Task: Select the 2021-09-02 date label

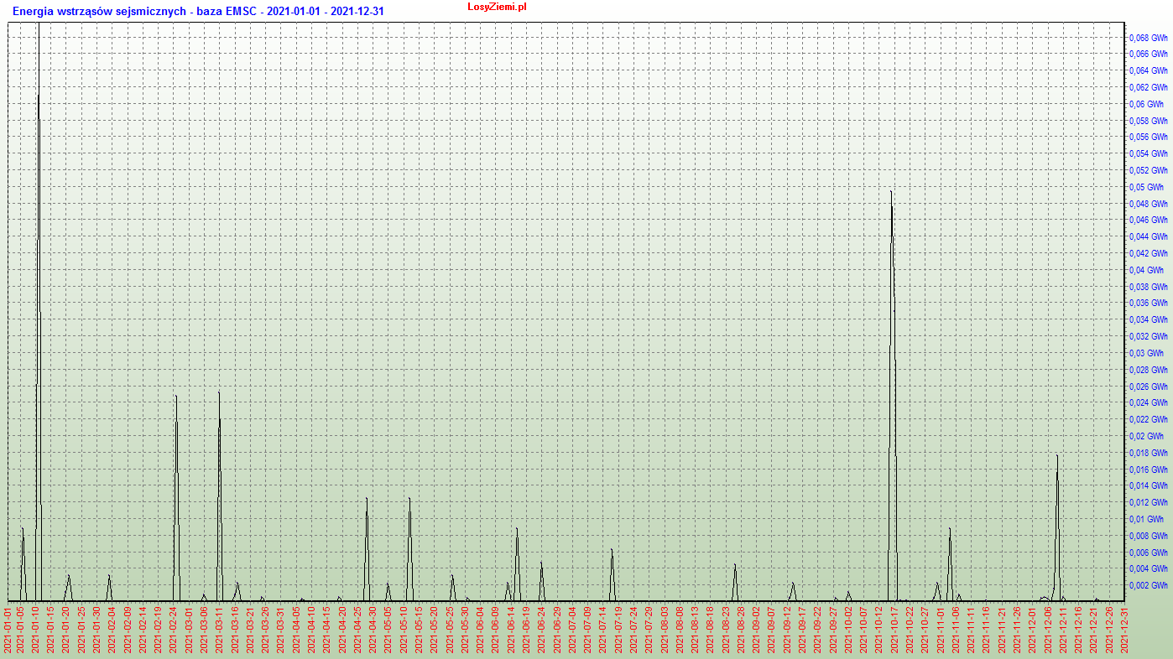Action: [x=756, y=630]
